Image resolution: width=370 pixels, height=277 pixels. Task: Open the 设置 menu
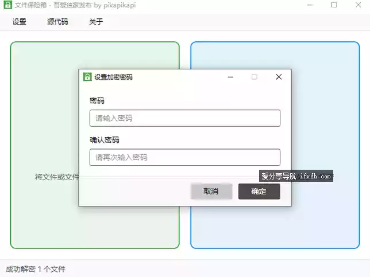19,22
